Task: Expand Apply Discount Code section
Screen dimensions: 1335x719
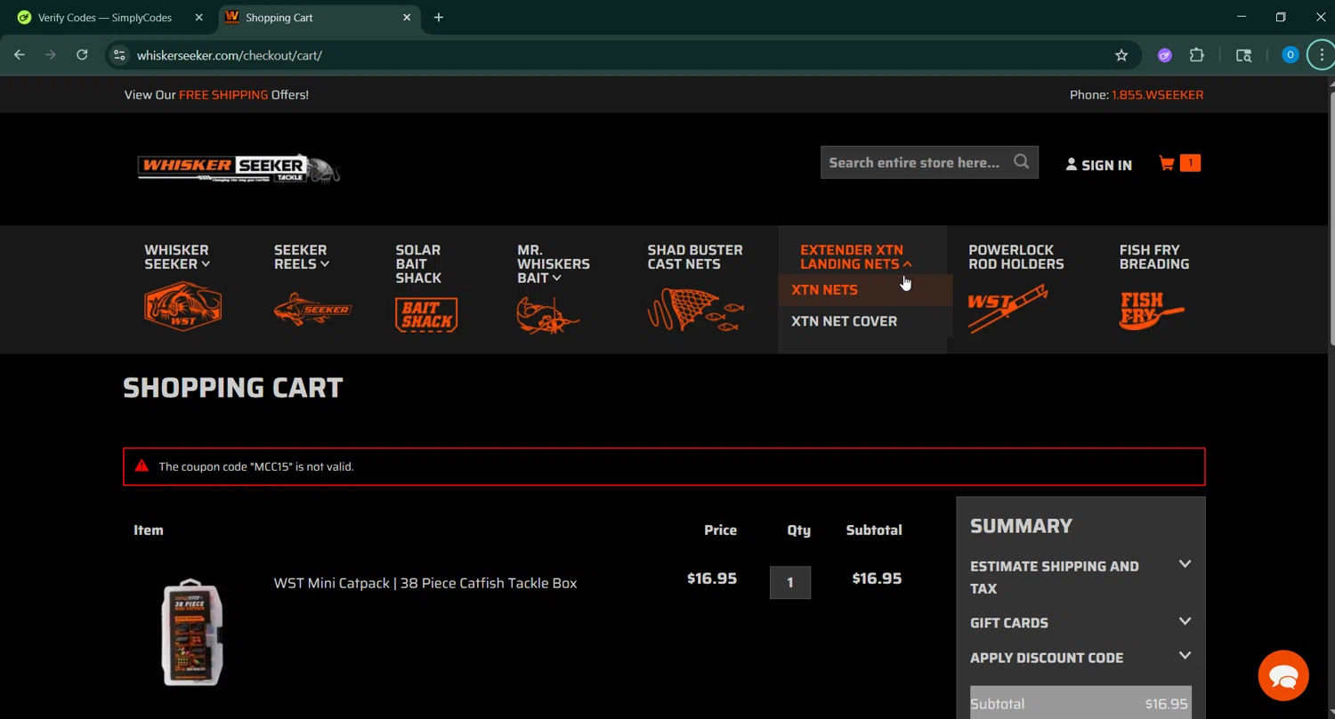Action: (x=1080, y=657)
